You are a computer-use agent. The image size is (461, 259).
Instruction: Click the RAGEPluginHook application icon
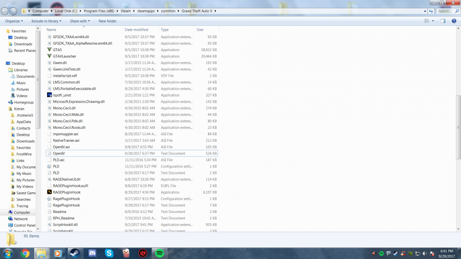pyautogui.click(x=49, y=192)
